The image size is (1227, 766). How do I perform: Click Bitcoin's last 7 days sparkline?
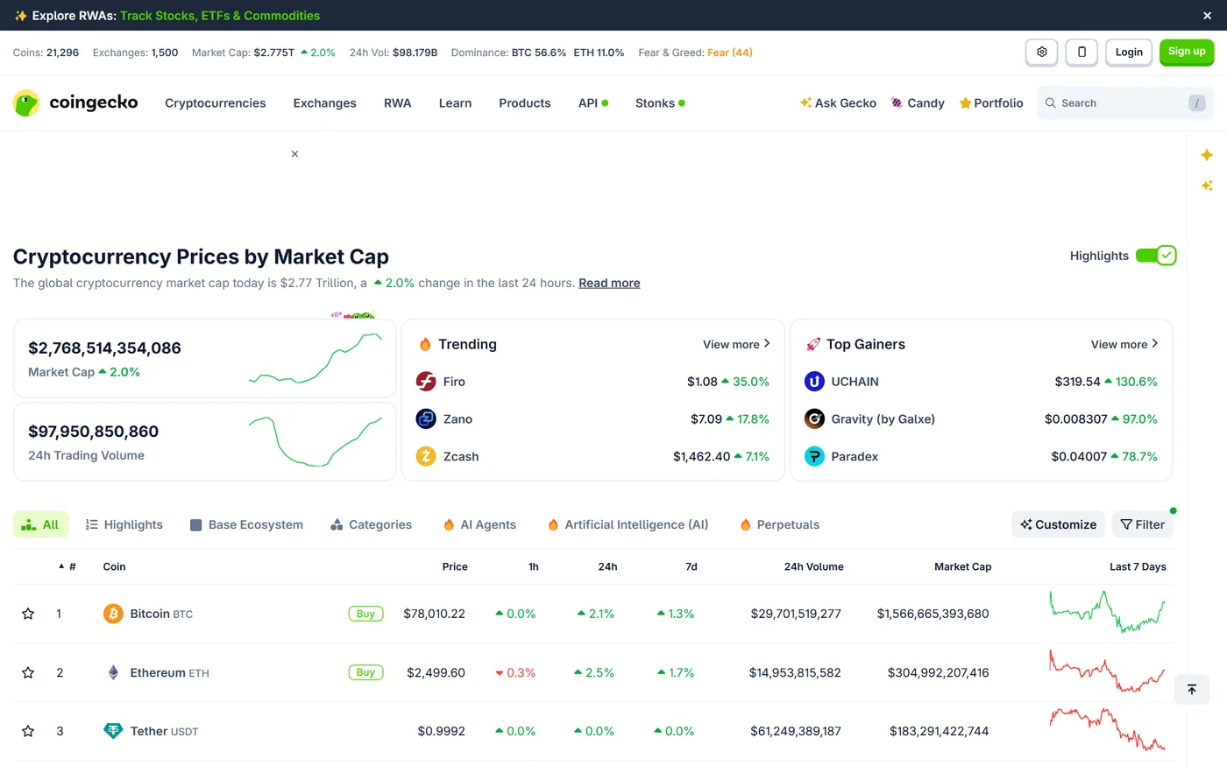coord(1108,612)
